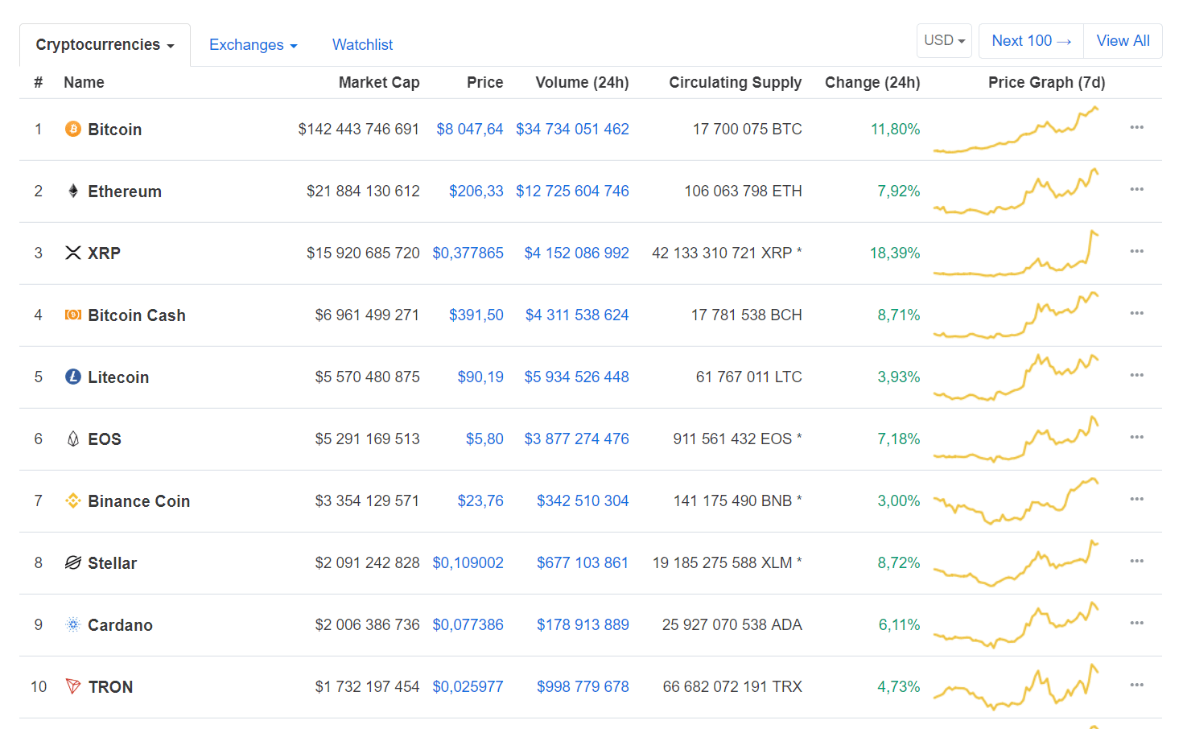
Task: Click the XRP logo icon
Action: pos(72,253)
